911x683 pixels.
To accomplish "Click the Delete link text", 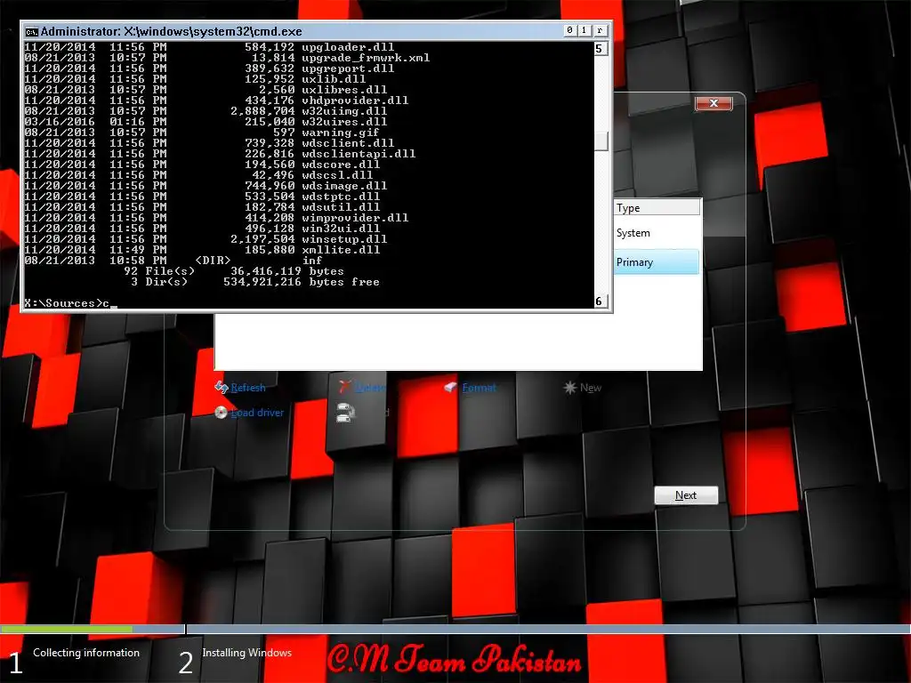I will [x=370, y=388].
